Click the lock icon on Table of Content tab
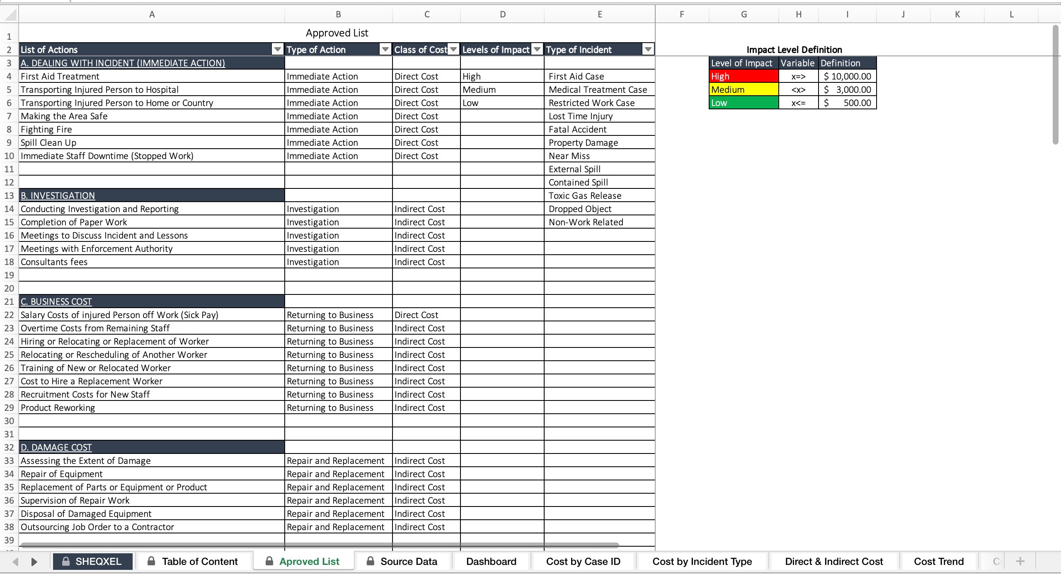 151,561
